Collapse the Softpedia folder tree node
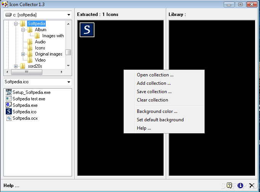Viewport: 260px width, 192px height. pyautogui.click(x=16, y=24)
